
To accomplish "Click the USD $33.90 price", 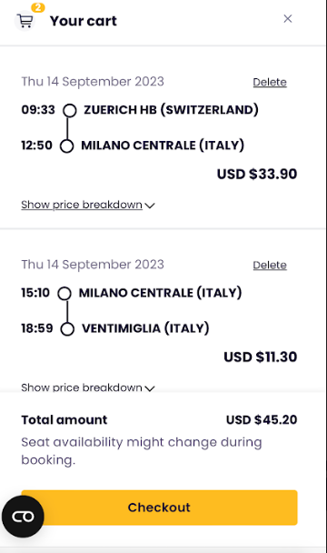I will pyautogui.click(x=257, y=175).
